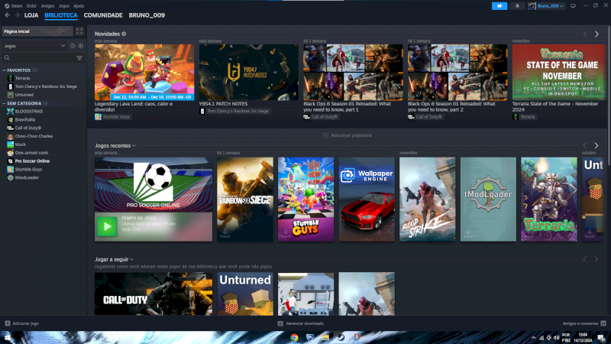Open the Y9S4.1 PATCH NOTES news card
The image size is (611, 344).
coord(249,72)
